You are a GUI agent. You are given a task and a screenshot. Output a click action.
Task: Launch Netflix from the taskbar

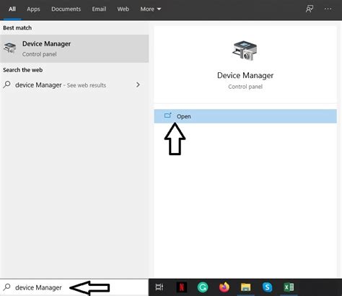click(182, 287)
